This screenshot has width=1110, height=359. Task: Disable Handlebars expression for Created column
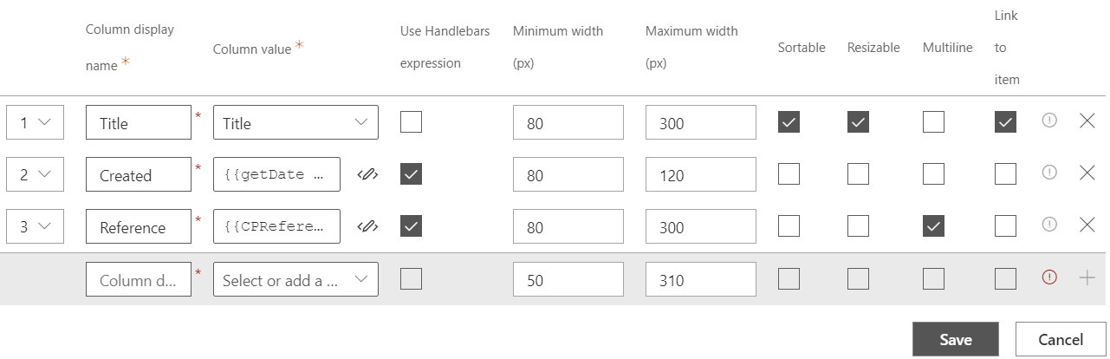[412, 174]
